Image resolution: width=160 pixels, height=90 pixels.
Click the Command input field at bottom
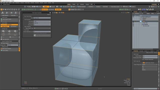[145, 89]
